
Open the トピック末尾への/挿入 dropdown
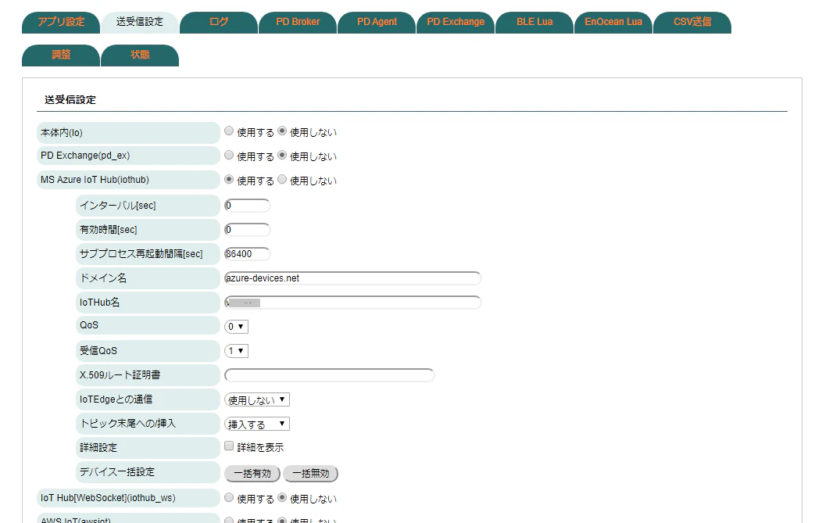coord(257,424)
